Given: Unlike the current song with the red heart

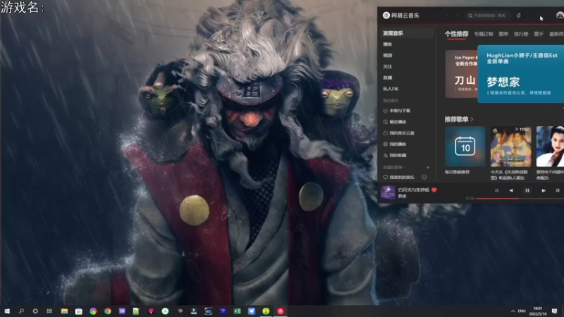Looking at the screenshot, I should [434, 189].
